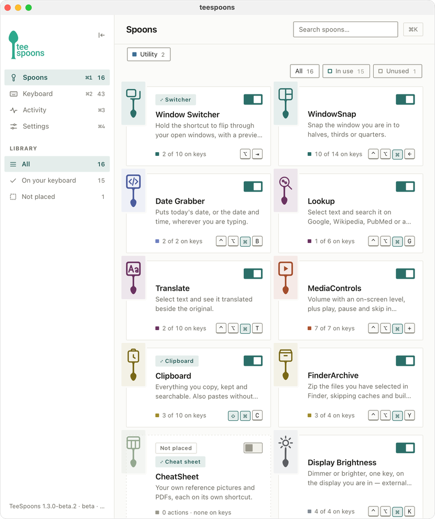Click the Keyboard sidebar icon
Screen dimensions: 435x519
click(x=14, y=93)
